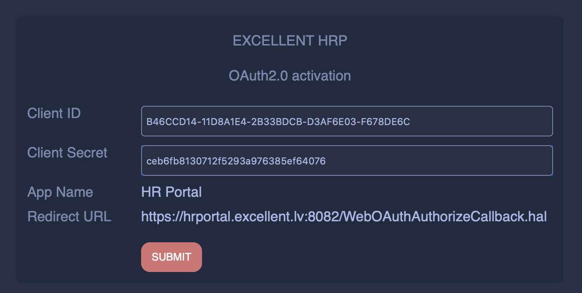Focus the Client Secret input field
This screenshot has width=582, height=293.
pos(346,160)
